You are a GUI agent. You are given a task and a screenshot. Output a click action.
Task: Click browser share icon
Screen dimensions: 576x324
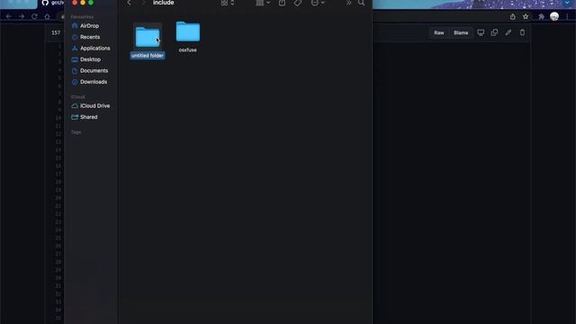pyautogui.click(x=513, y=16)
